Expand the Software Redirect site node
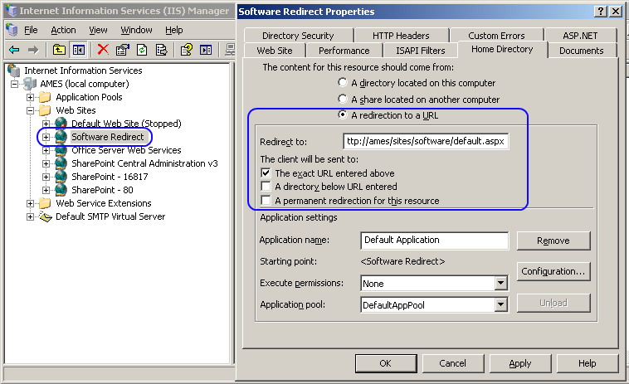This screenshot has height=384, width=629. pos(46,137)
